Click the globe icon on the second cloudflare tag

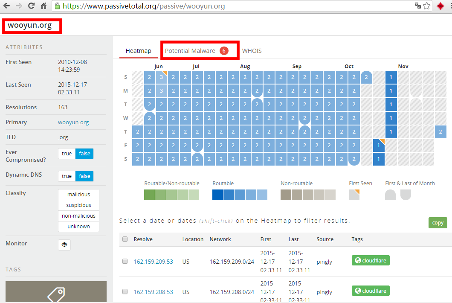[x=358, y=291]
